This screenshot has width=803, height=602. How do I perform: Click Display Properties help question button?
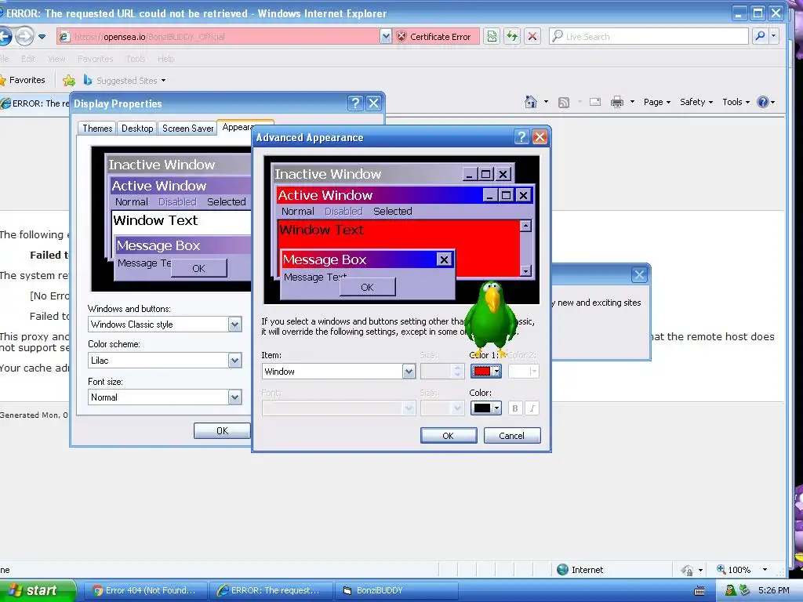(x=355, y=103)
